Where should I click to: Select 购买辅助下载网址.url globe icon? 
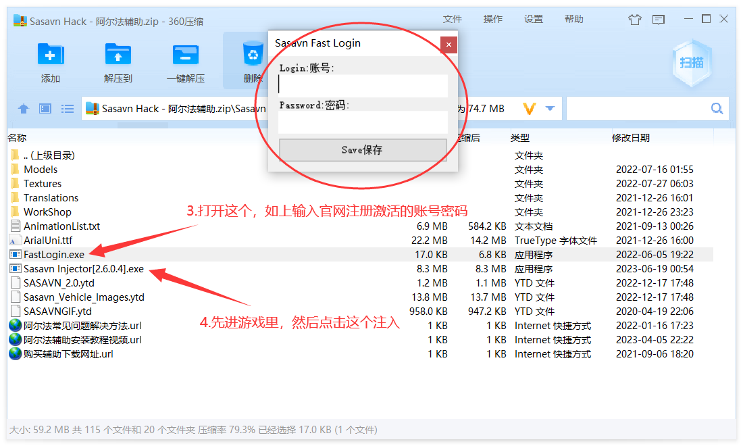[15, 354]
